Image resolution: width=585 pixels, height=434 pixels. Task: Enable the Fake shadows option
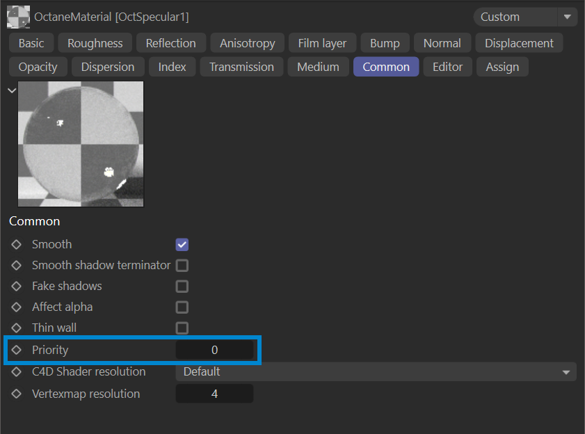pyautogui.click(x=182, y=287)
